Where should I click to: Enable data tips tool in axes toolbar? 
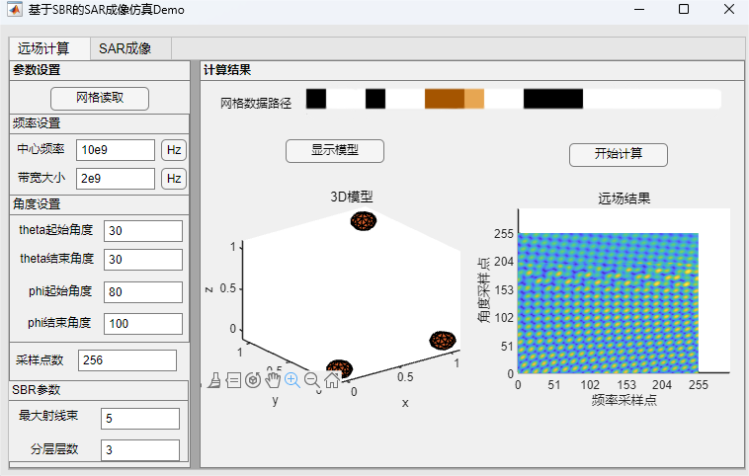point(233,379)
